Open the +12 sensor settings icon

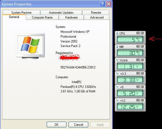coord(138,100)
